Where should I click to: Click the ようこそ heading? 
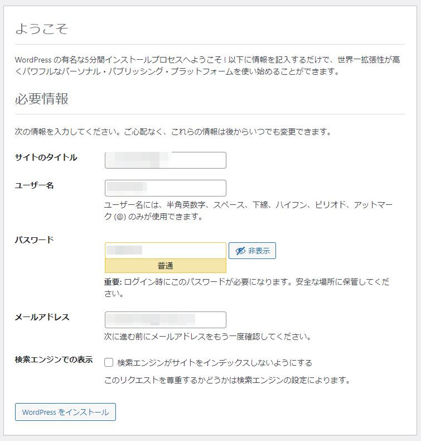[41, 29]
